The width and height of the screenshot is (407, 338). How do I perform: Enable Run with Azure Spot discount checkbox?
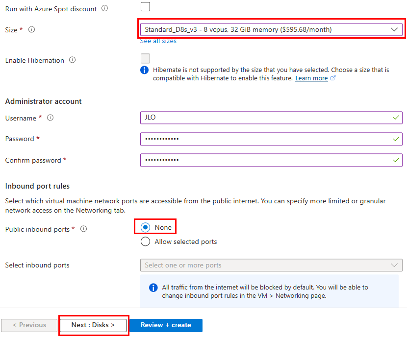(x=145, y=7)
